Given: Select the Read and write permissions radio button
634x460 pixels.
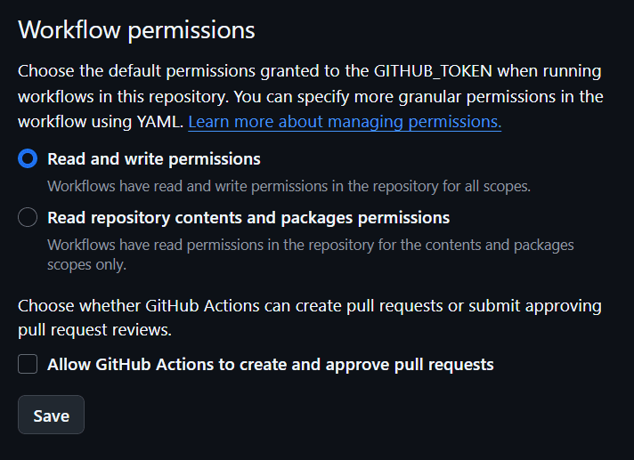Looking at the screenshot, I should pos(28,159).
